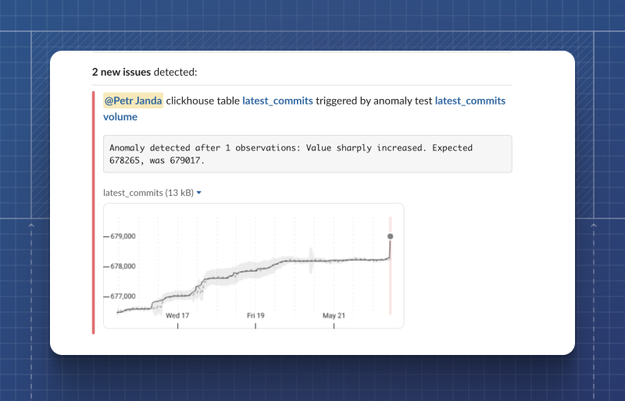Click the anomaly detected code block
This screenshot has width=625, height=401.
(x=308, y=154)
